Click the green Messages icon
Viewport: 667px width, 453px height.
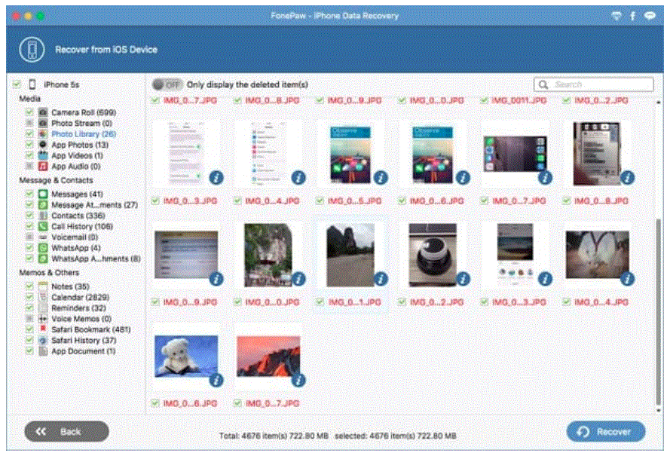[42, 194]
